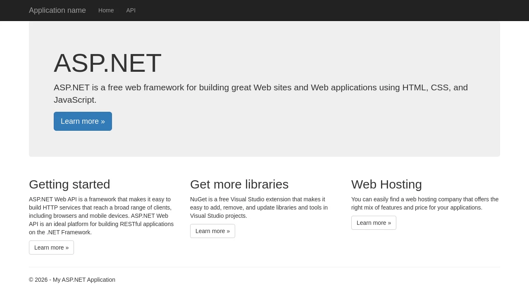Select the Get more libraries heading
Screen dimensions: 529x297
click(x=239, y=184)
